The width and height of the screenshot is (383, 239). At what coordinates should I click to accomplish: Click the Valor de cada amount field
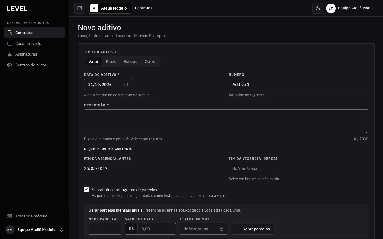pyautogui.click(x=156, y=229)
